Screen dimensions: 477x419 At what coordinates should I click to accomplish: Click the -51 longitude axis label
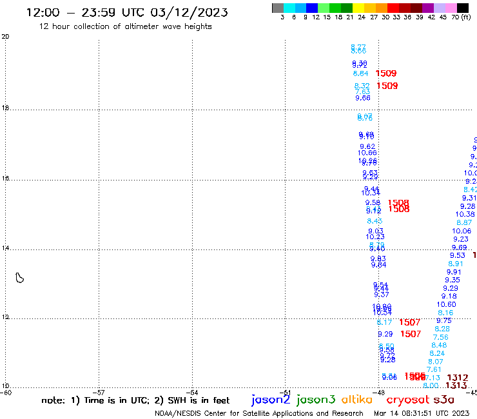point(286,393)
